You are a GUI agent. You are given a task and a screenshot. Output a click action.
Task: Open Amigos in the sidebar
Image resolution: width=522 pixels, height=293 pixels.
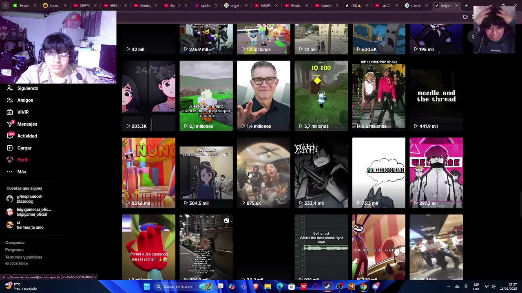(x=25, y=100)
